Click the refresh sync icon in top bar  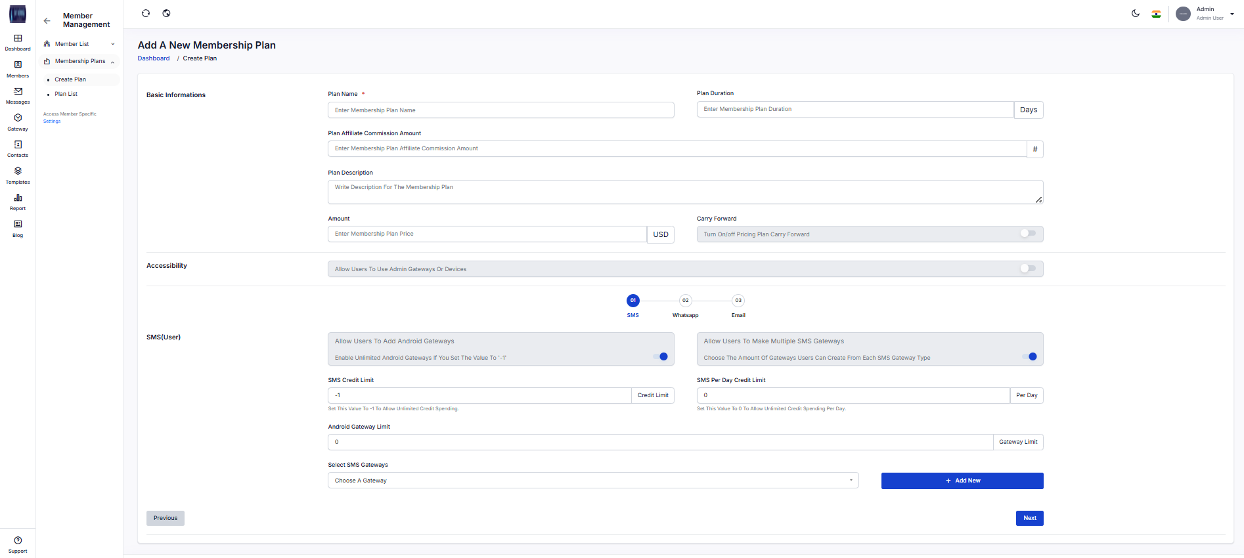pos(146,13)
